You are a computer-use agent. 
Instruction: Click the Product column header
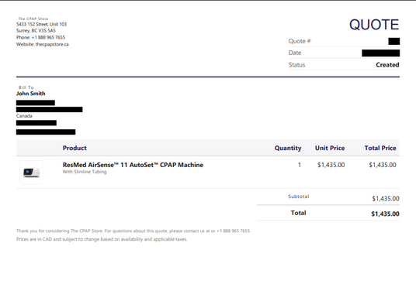click(75, 148)
